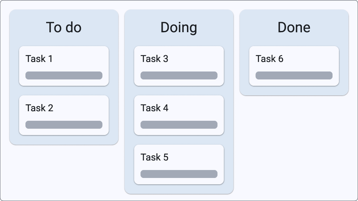Click the gray description bar in Task 6
Screen dimensions: 358x201
pyautogui.click(x=294, y=75)
